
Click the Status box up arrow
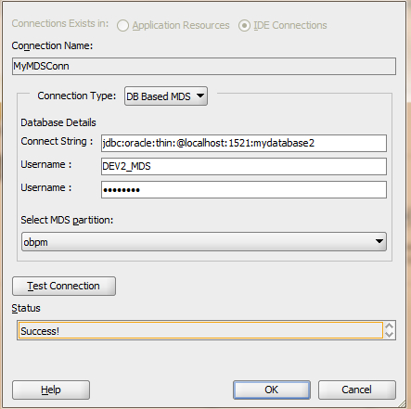pyautogui.click(x=390, y=326)
